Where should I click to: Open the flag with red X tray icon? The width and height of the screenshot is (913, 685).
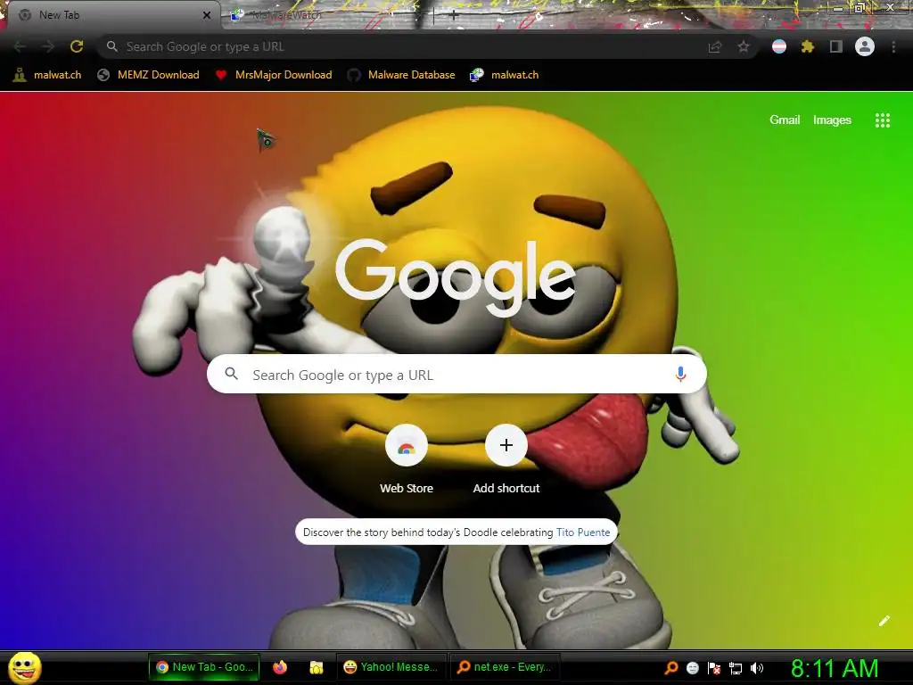[x=714, y=668]
